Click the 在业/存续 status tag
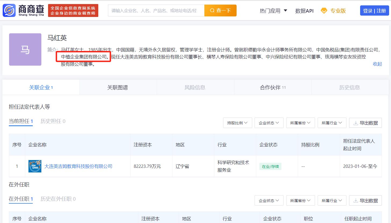Screen dimensions: 391x223 (270, 166)
